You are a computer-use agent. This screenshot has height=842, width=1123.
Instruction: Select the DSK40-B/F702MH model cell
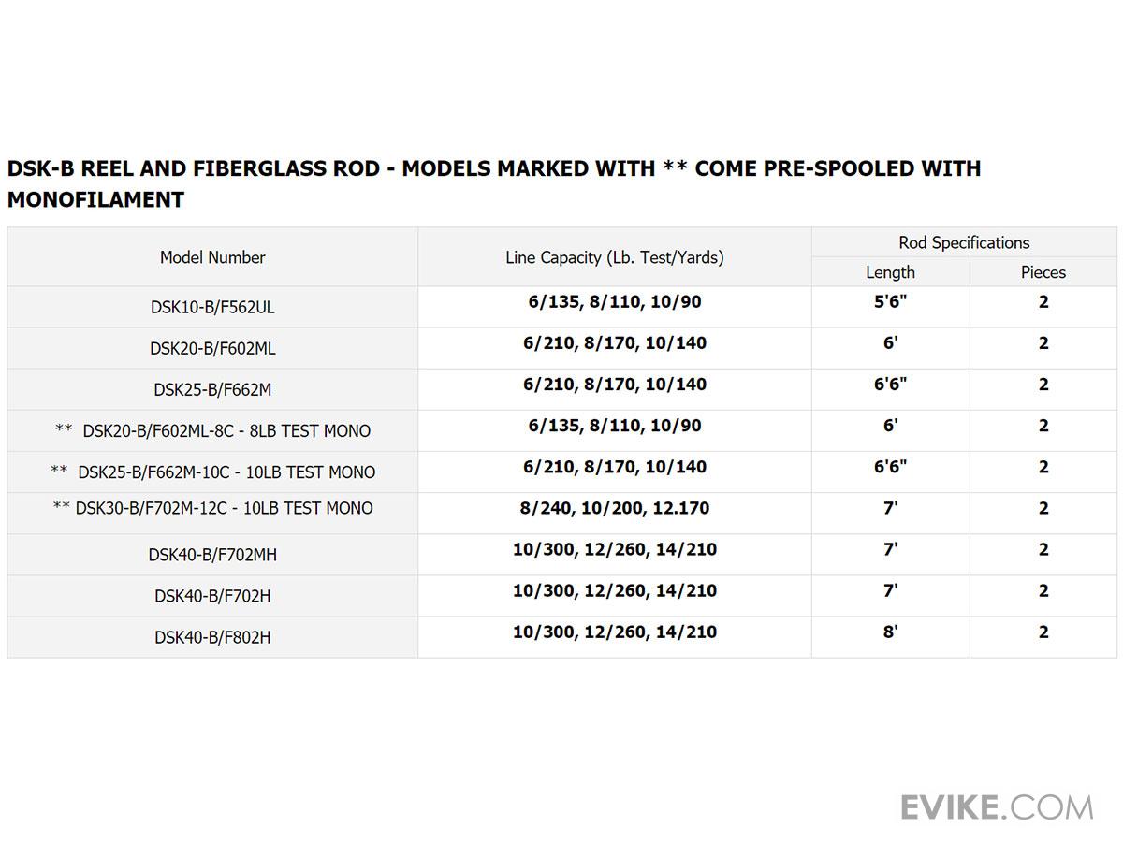pyautogui.click(x=212, y=555)
